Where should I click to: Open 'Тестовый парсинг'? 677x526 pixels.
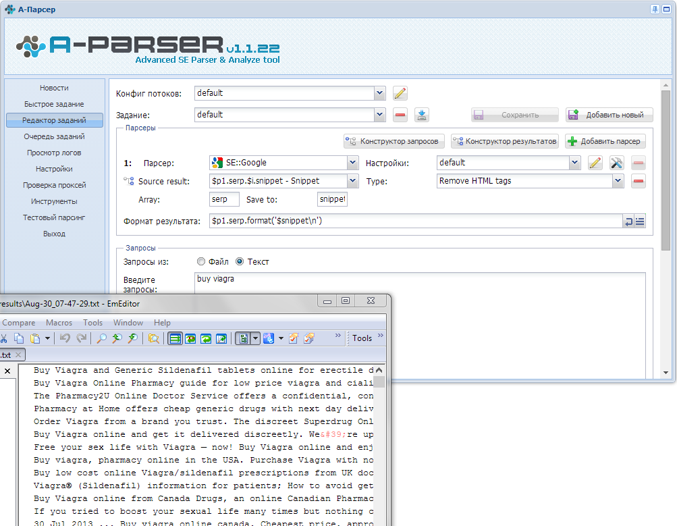tap(55, 217)
